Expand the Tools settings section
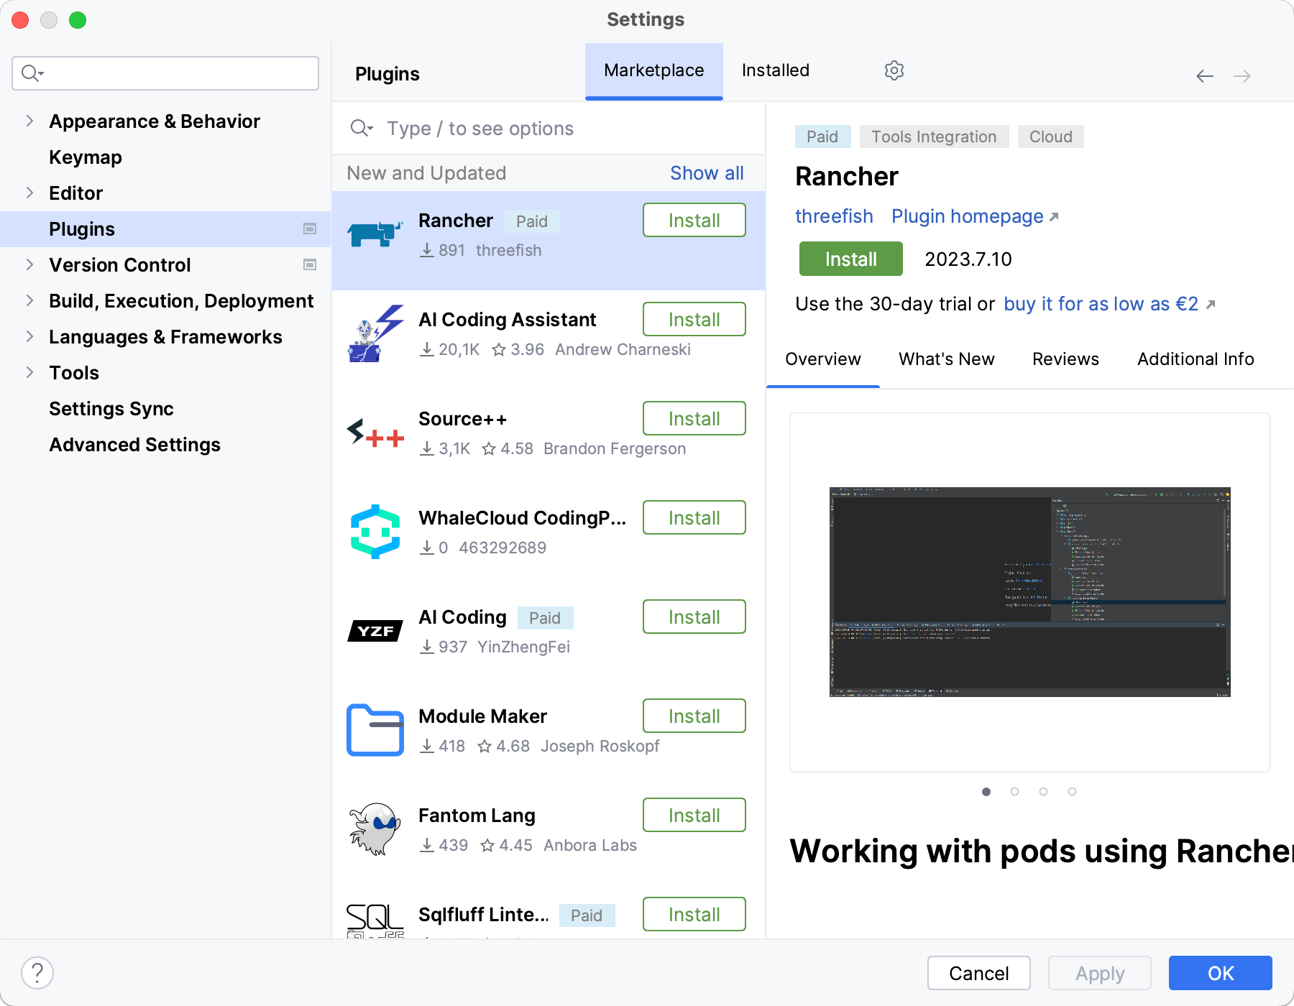 pyautogui.click(x=29, y=373)
